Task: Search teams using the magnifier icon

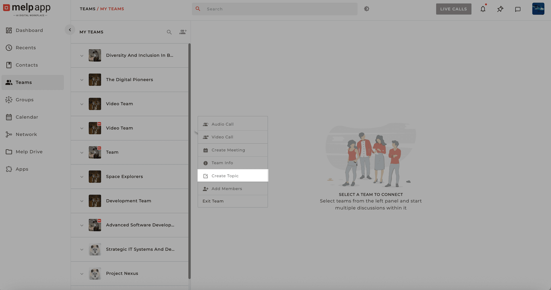Action: coord(169,32)
